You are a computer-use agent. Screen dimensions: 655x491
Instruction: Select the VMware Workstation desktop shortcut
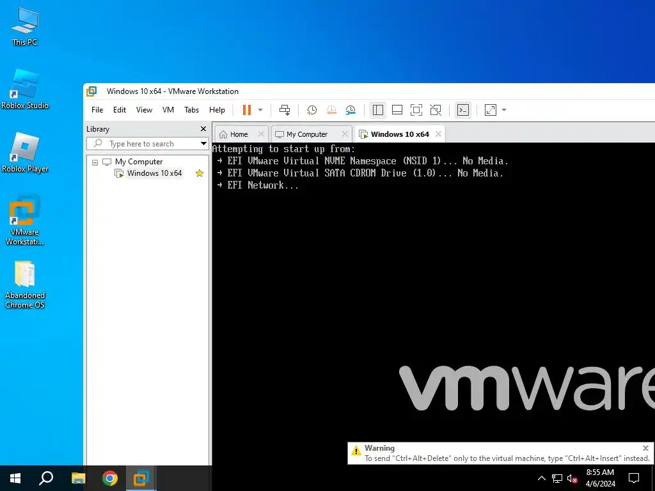tap(25, 221)
